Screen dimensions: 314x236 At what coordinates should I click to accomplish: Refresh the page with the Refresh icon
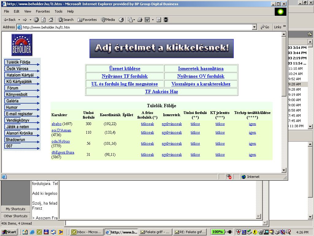(44, 20)
